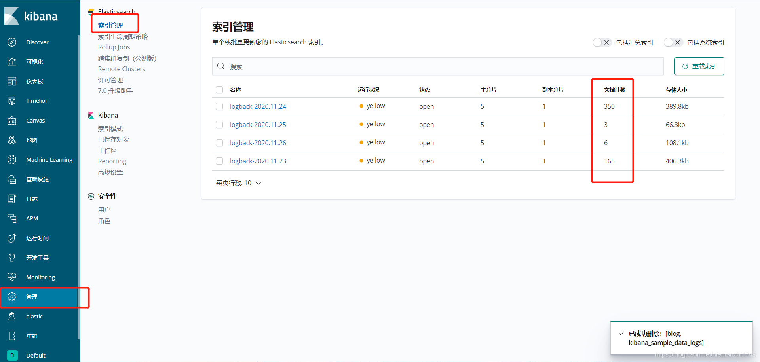Open Canvas icon in sidebar
Screen dimensions: 760x362
point(12,120)
